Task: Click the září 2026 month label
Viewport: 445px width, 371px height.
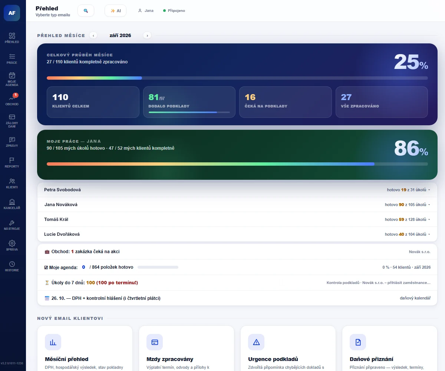Action: (120, 36)
